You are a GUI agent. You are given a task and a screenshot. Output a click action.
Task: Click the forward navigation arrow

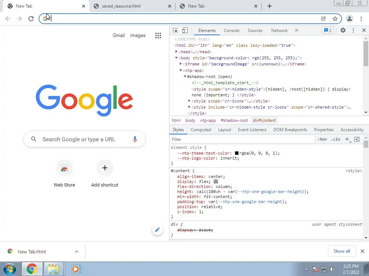(19, 19)
